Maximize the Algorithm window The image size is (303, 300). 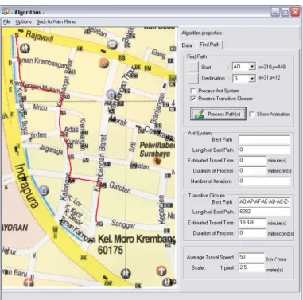tap(286, 12)
